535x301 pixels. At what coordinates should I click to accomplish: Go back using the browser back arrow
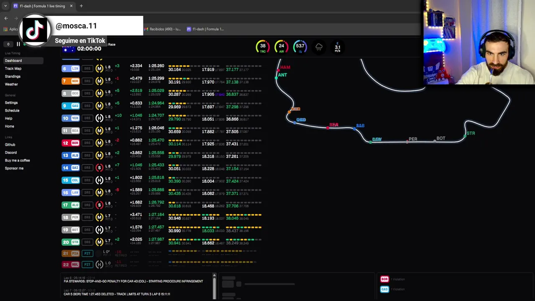(6, 18)
